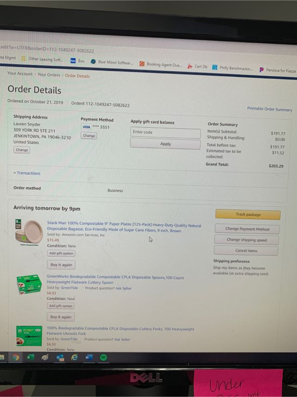
Task: Select the Cancel items button
Action: coord(246,251)
